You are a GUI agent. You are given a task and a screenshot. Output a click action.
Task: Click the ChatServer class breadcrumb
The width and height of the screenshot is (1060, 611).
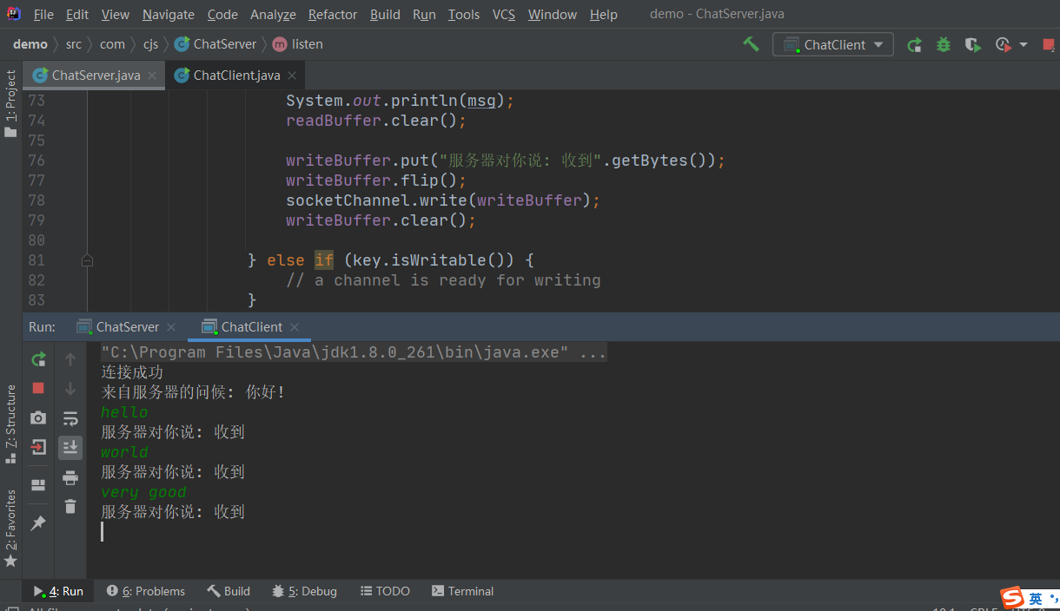click(x=216, y=44)
